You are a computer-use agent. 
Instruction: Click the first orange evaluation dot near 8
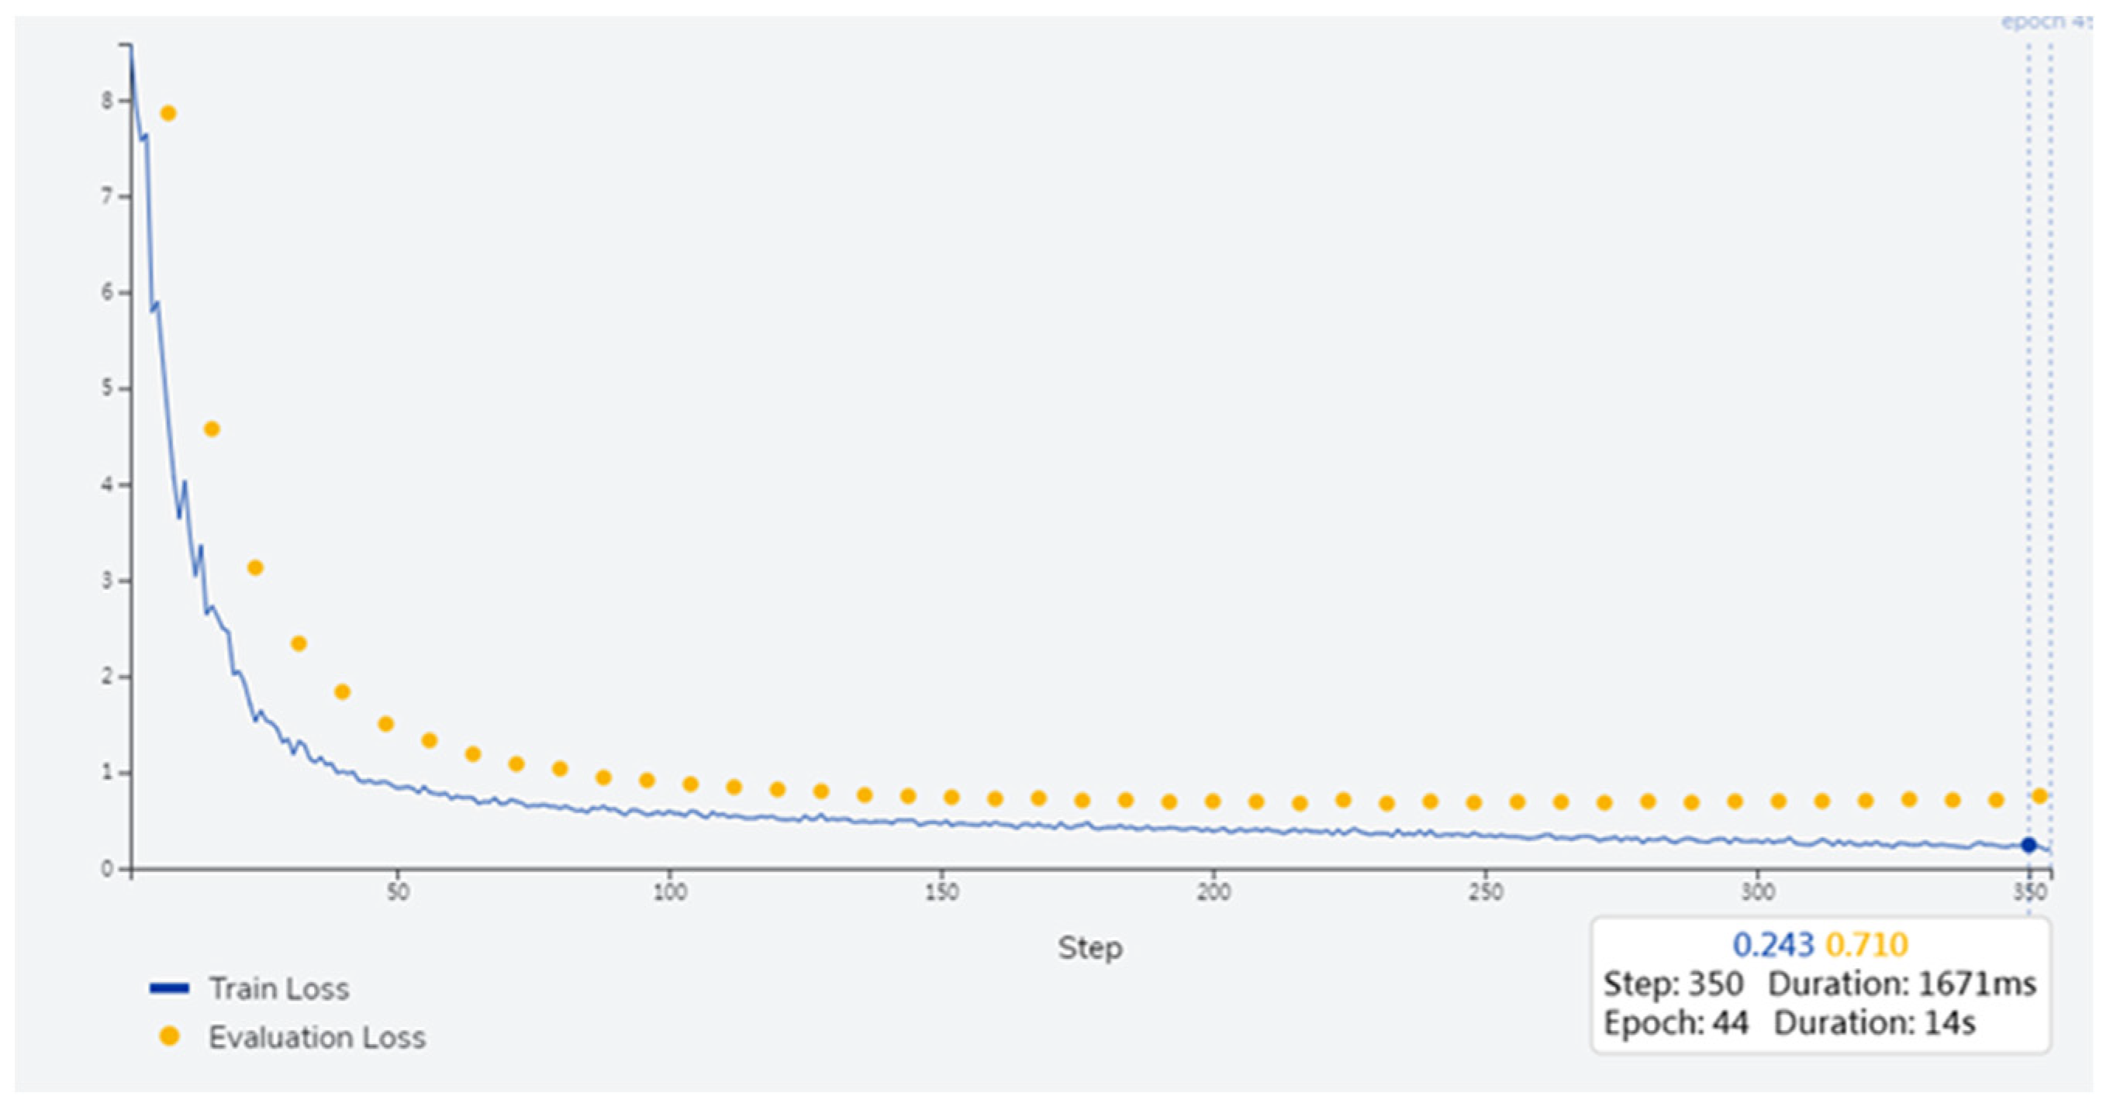(x=167, y=112)
